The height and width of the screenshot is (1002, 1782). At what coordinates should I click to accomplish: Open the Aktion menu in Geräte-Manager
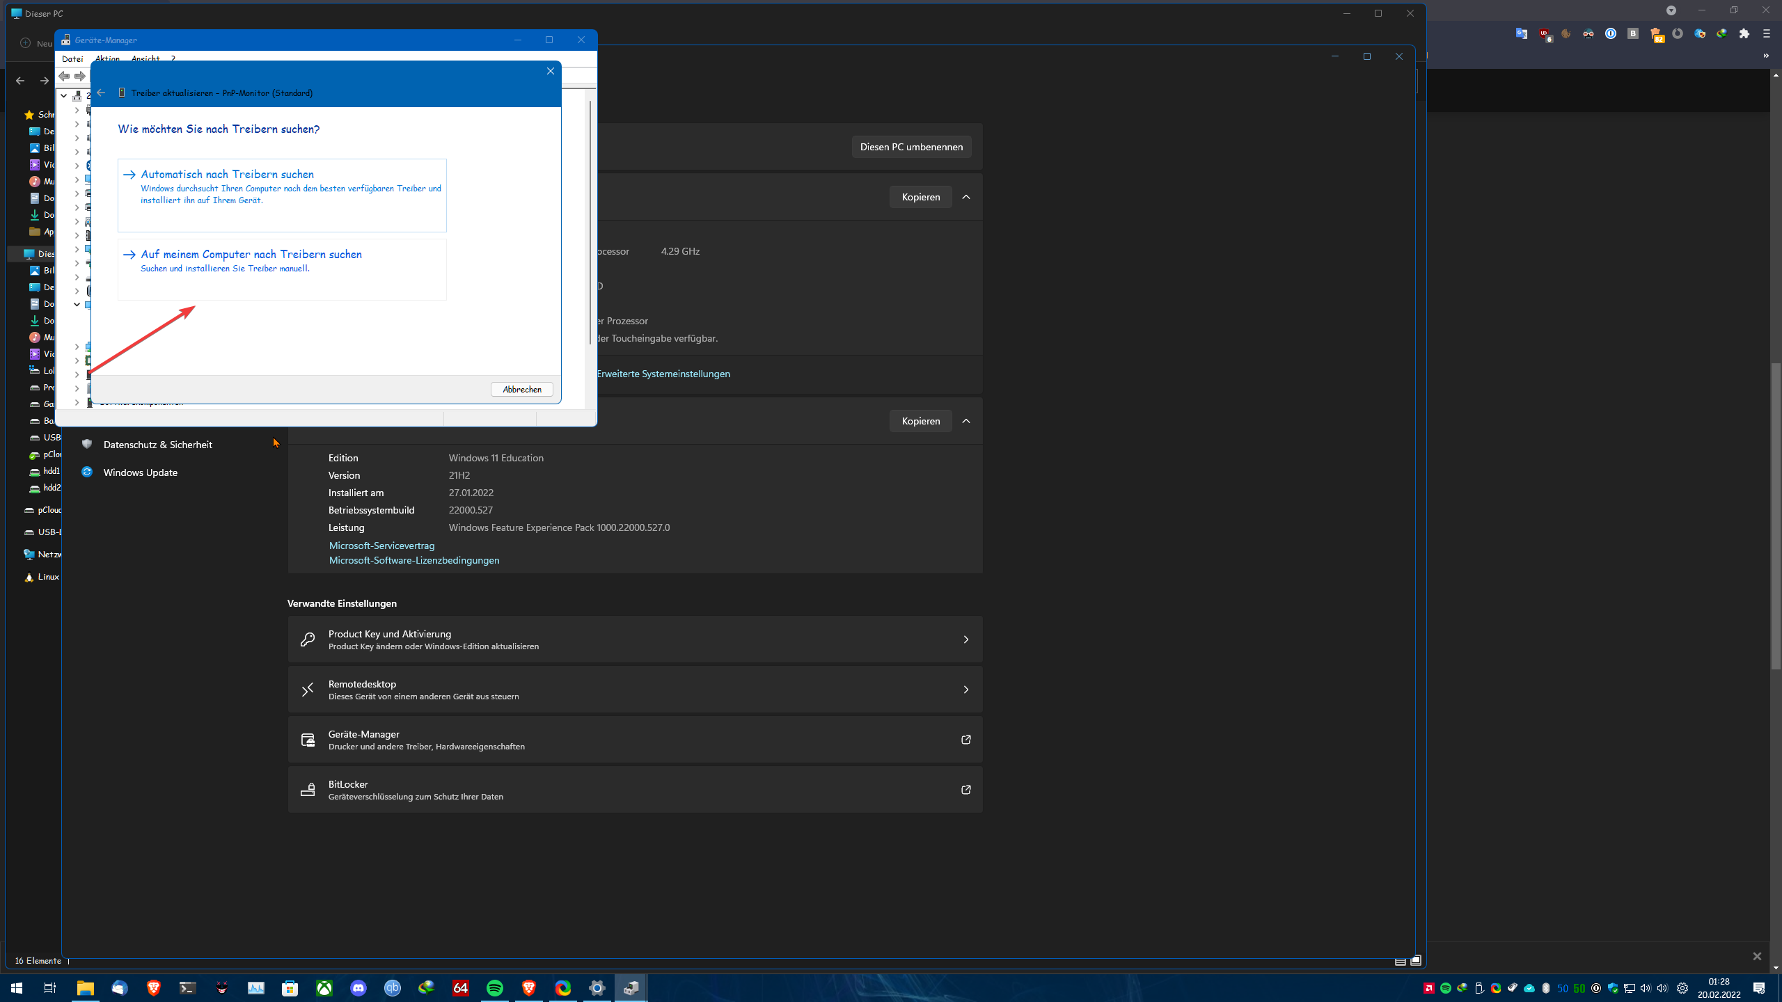point(107,58)
